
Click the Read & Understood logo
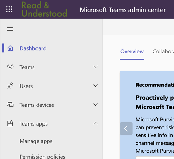(x=44, y=9)
